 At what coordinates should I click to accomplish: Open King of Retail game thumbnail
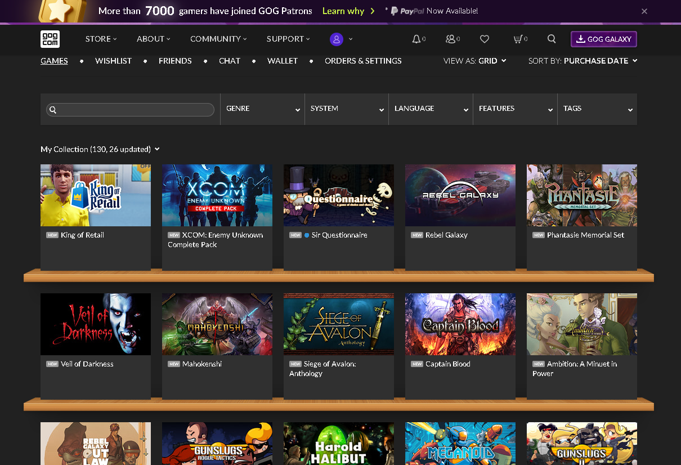(96, 195)
